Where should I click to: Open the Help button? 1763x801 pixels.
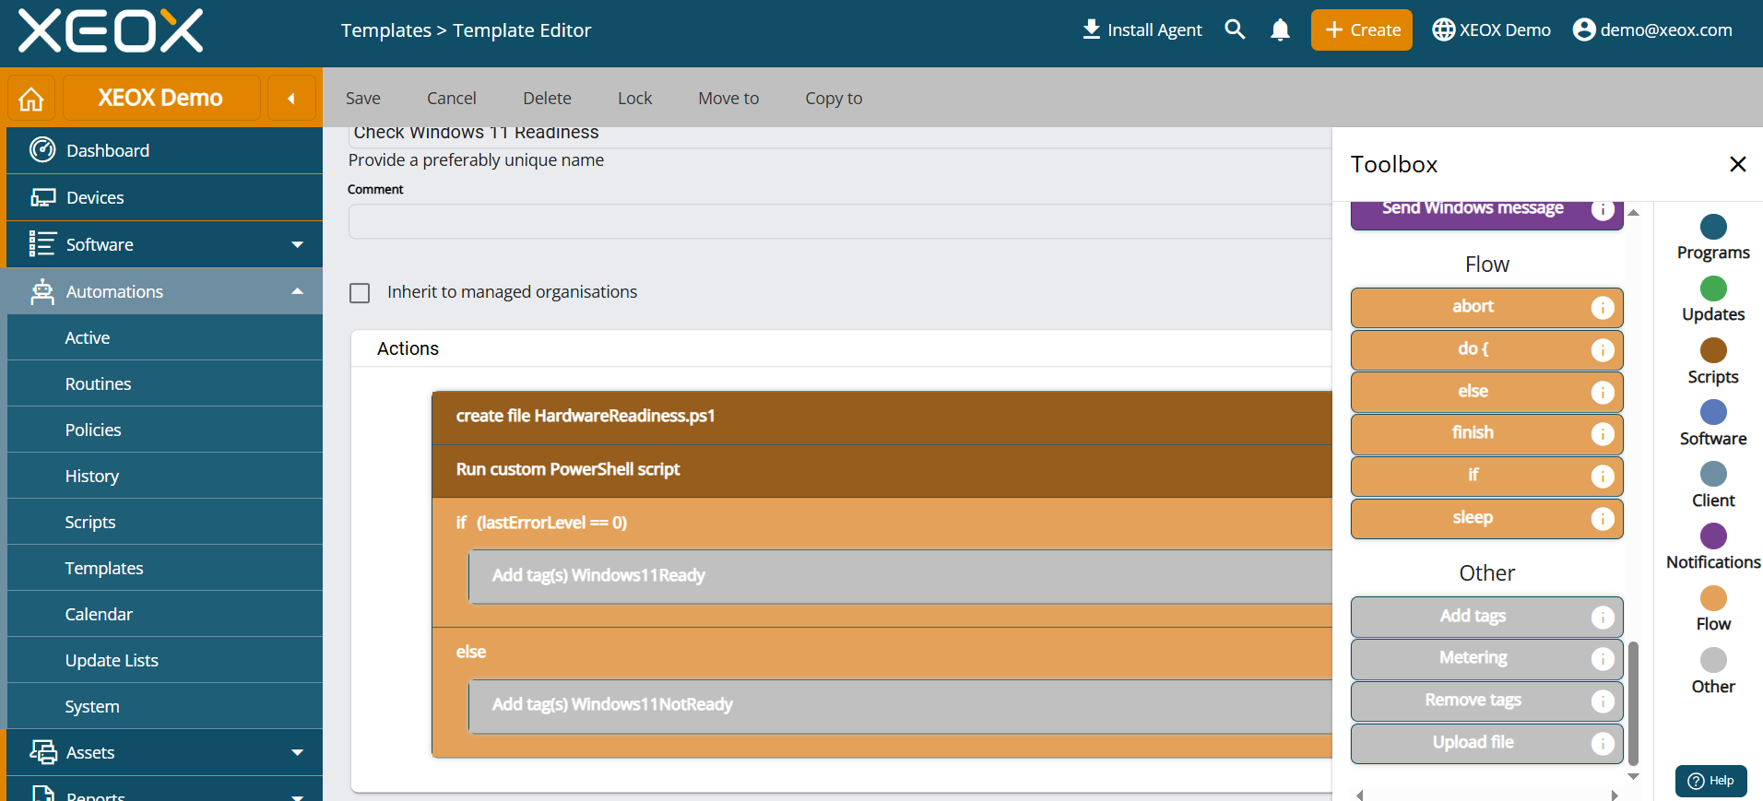(x=1711, y=781)
